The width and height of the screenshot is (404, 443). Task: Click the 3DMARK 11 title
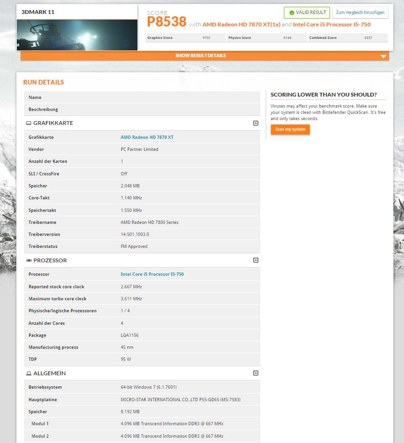38,12
